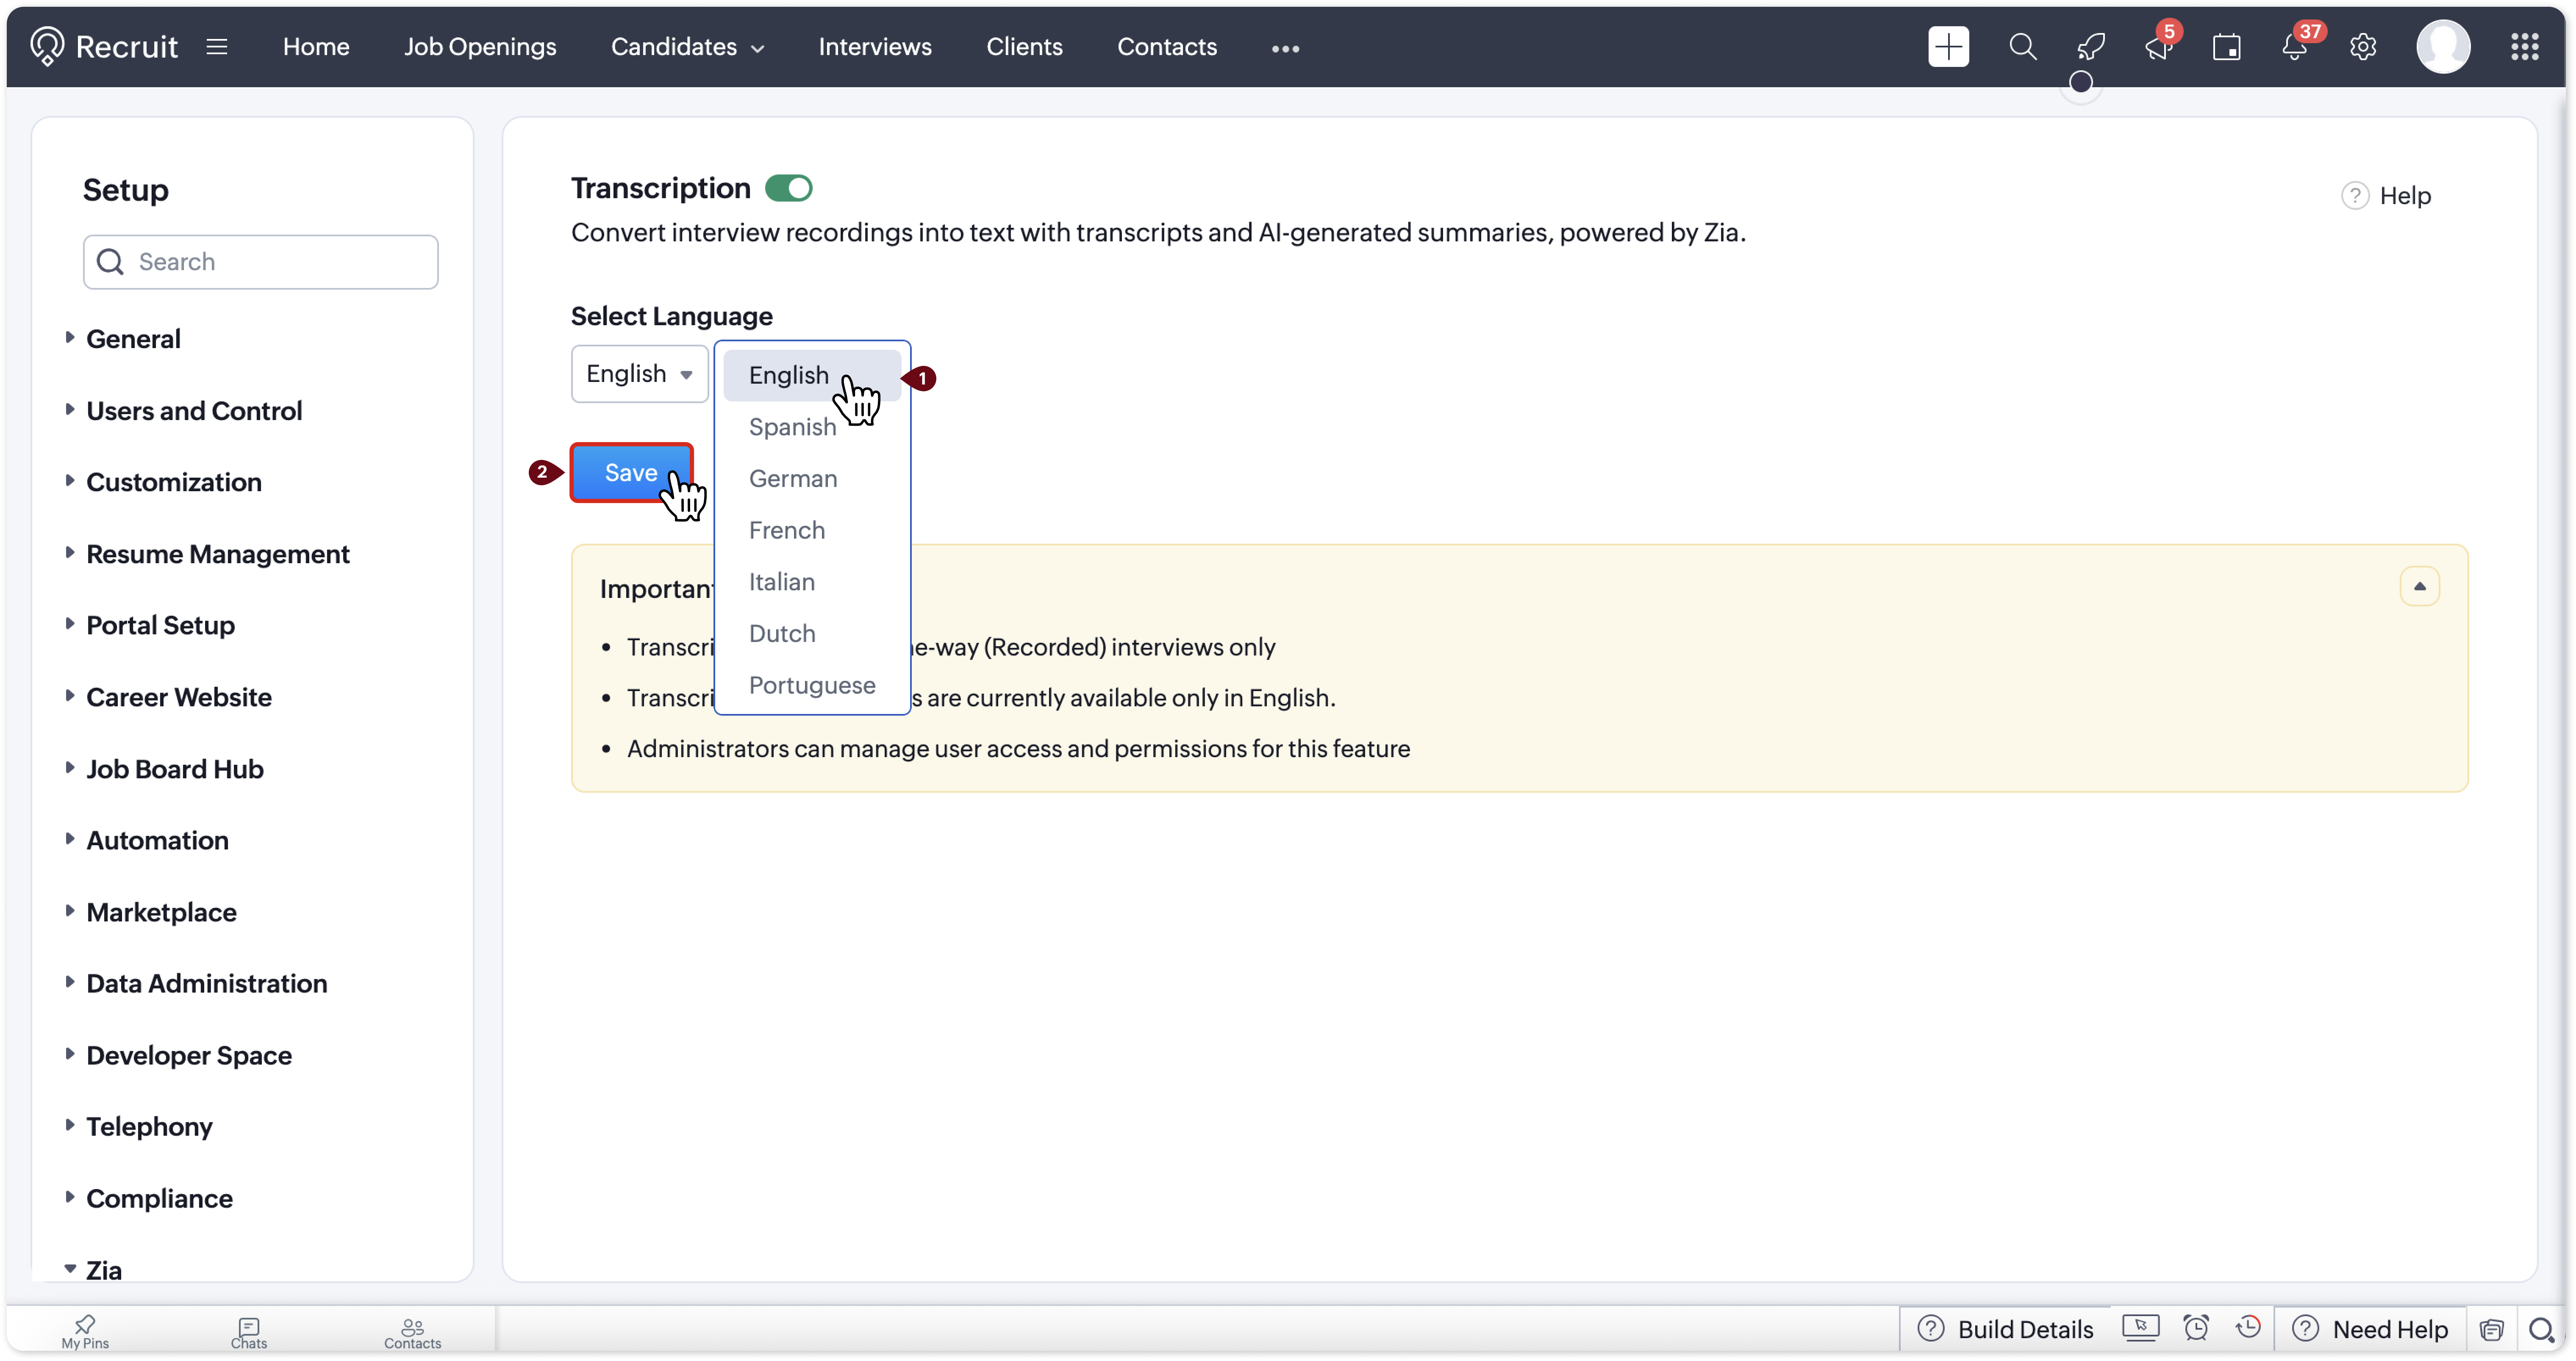Open the announcements megaphone icon

[x=2157, y=47]
